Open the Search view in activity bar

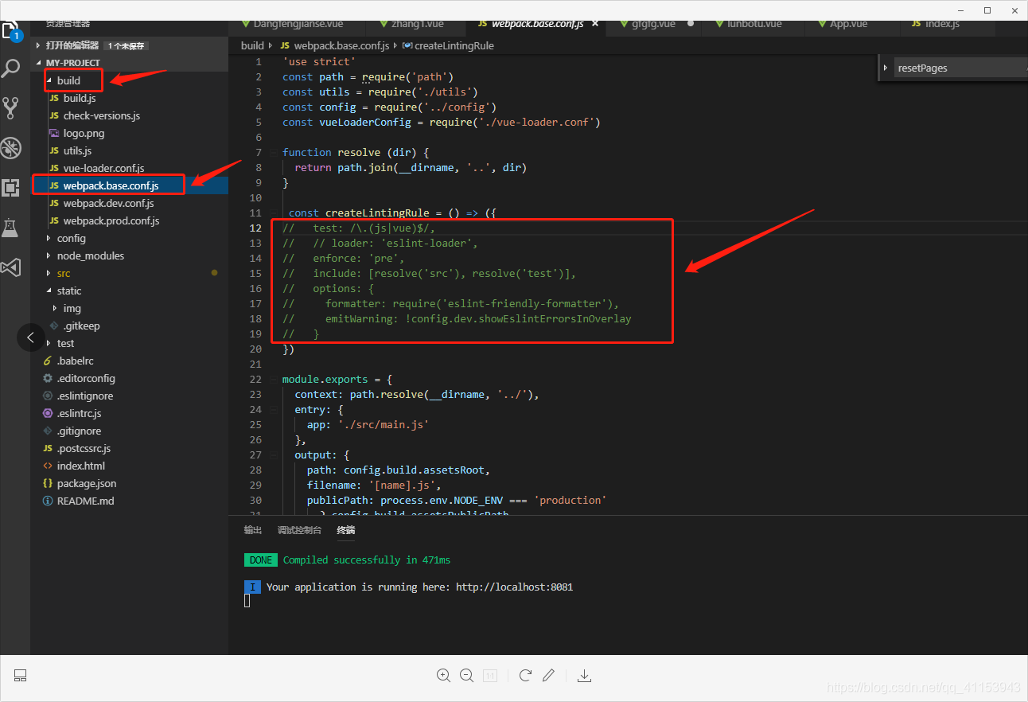click(x=11, y=68)
